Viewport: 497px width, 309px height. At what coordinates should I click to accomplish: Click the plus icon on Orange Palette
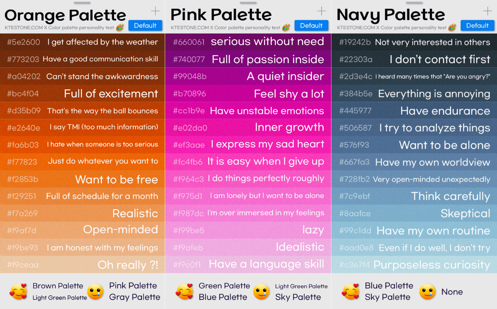(x=155, y=11)
